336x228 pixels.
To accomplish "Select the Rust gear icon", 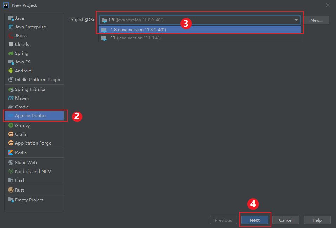I will 11,190.
